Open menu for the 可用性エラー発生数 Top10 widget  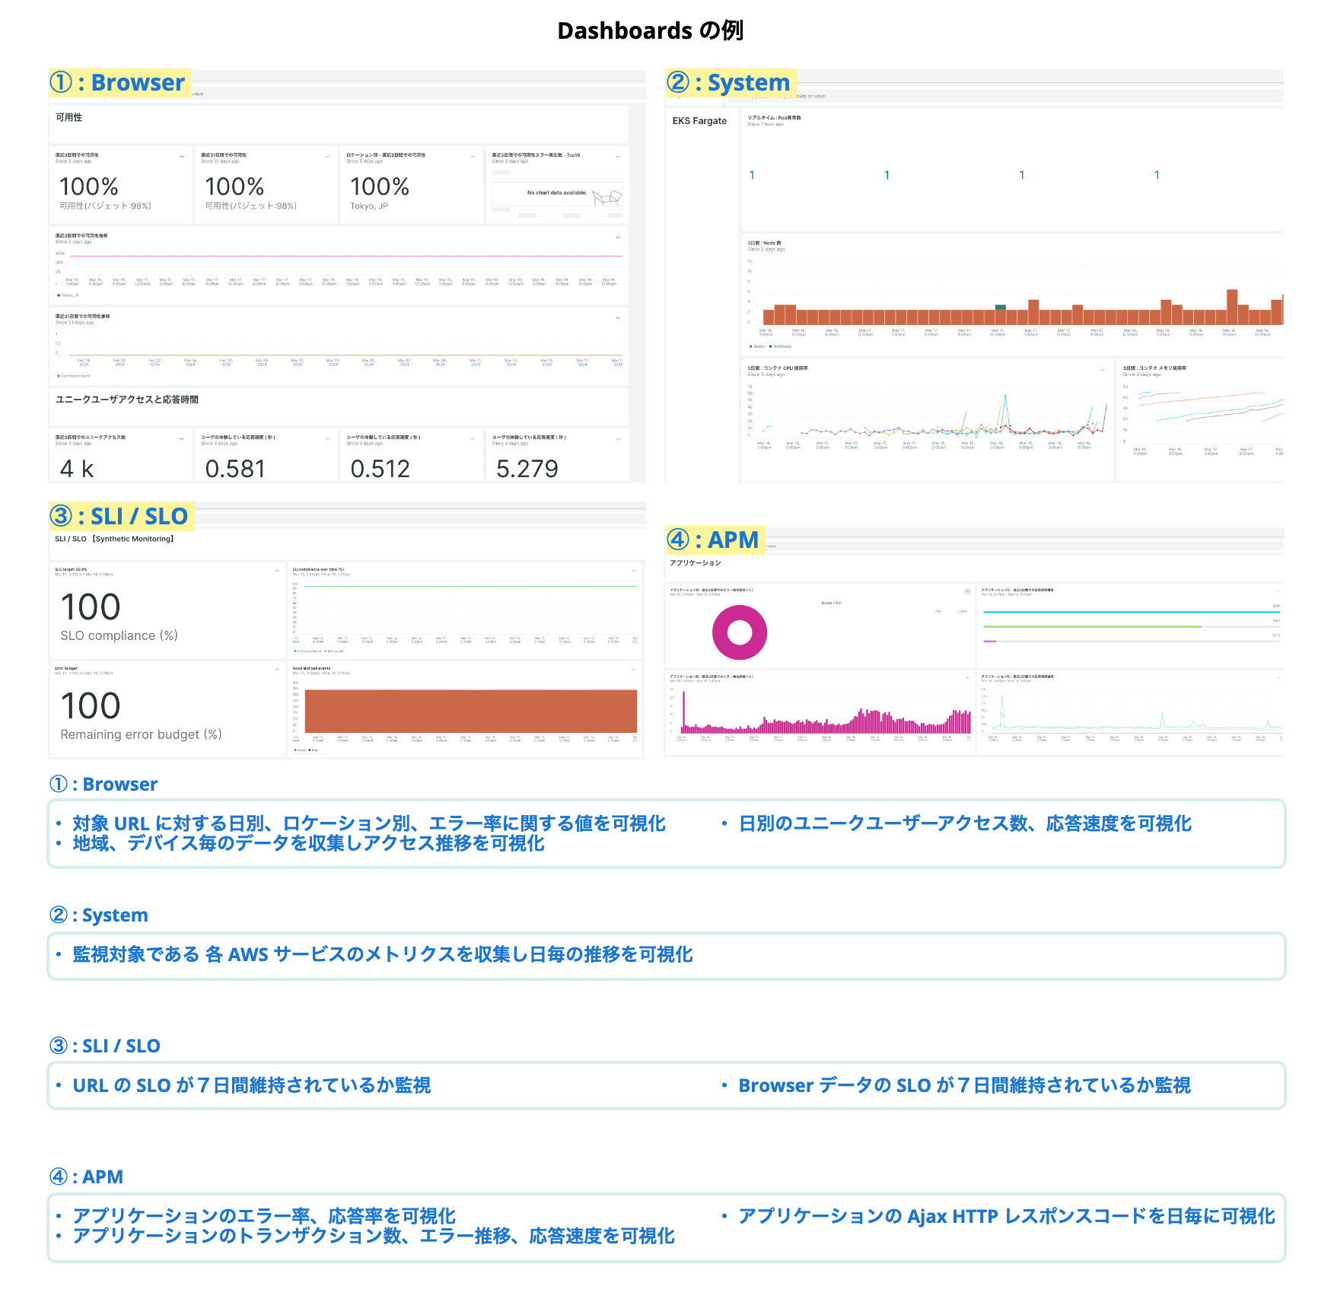618,156
